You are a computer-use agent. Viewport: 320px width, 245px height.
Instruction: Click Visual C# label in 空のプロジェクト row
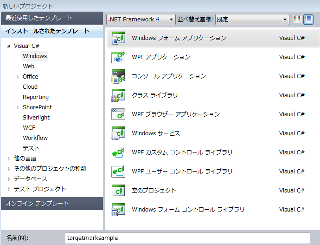pyautogui.click(x=292, y=191)
